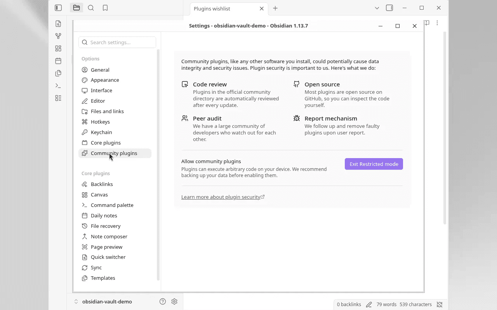
Task: Click the insert template ribbon icon
Action: coord(58,73)
